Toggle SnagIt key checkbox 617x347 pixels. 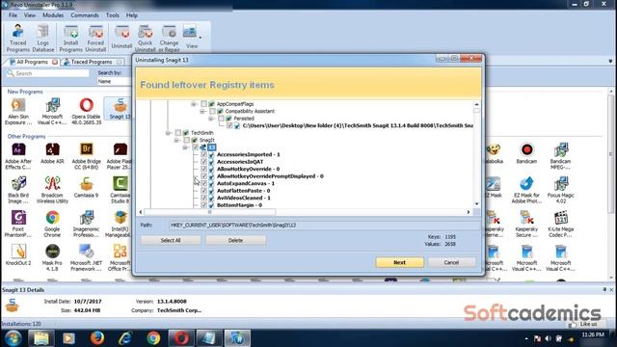click(x=186, y=140)
